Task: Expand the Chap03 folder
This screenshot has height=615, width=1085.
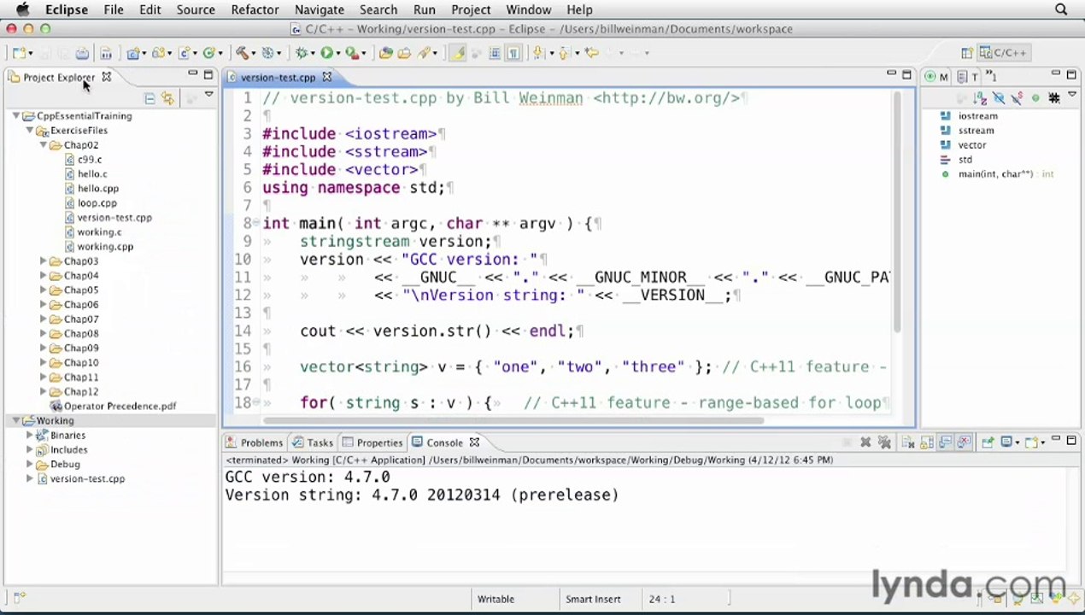Action: 43,261
